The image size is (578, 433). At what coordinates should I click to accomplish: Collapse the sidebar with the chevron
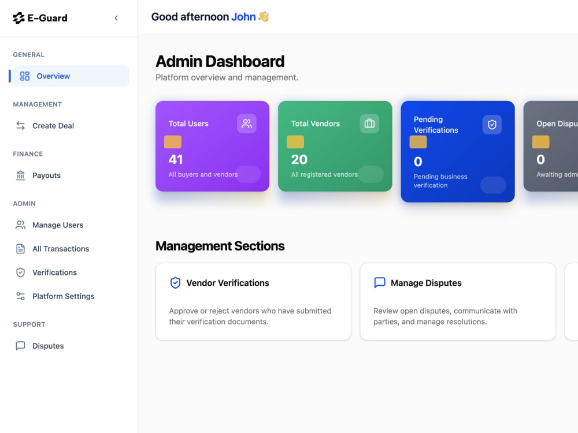tap(116, 18)
